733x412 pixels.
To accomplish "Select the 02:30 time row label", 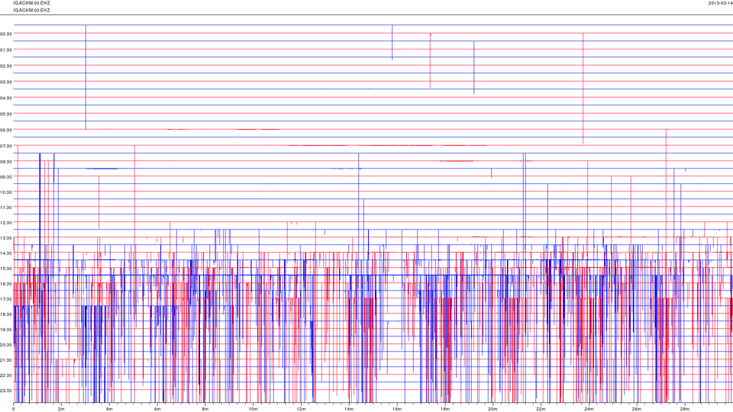I will pos(6,66).
